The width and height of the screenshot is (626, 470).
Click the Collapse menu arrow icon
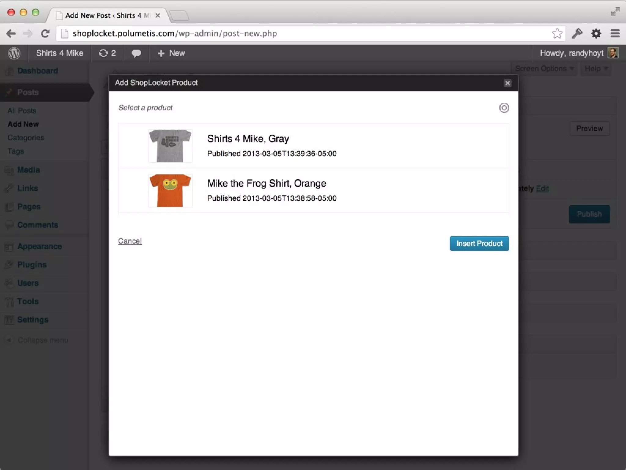pos(9,340)
